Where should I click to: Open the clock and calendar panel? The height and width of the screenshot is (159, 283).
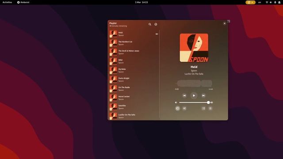141,2
